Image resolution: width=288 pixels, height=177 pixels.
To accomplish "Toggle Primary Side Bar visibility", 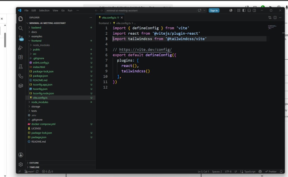I will tap(244, 10).
